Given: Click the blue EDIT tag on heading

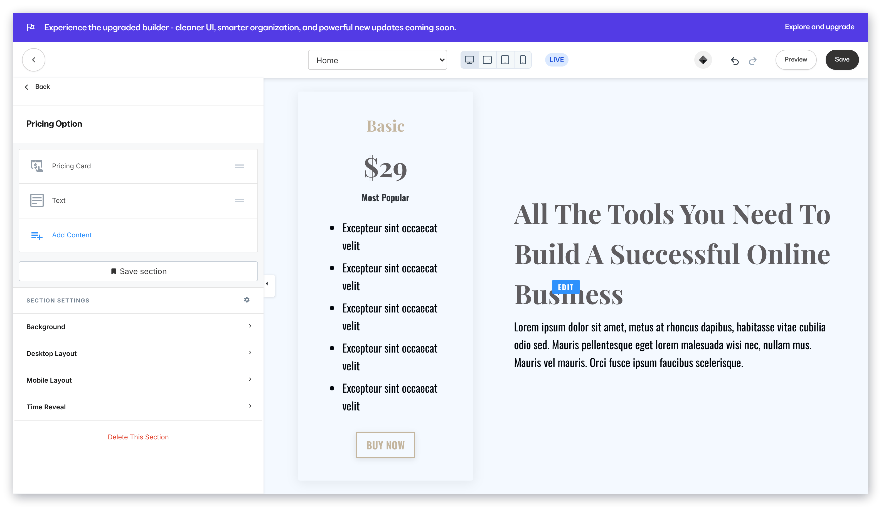Looking at the screenshot, I should (565, 287).
